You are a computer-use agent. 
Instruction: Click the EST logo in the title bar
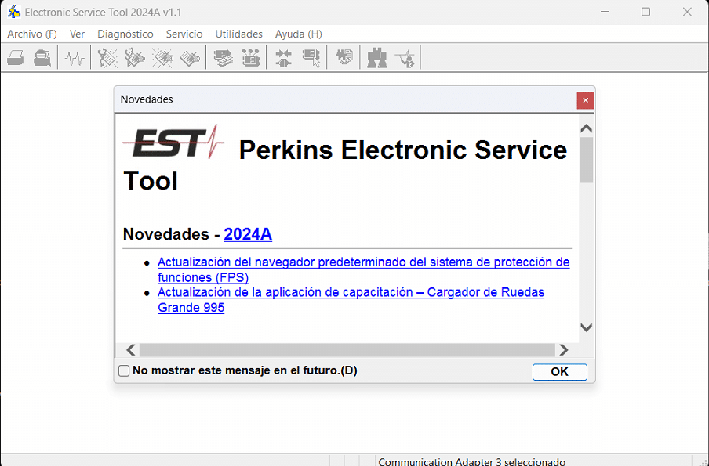point(13,12)
